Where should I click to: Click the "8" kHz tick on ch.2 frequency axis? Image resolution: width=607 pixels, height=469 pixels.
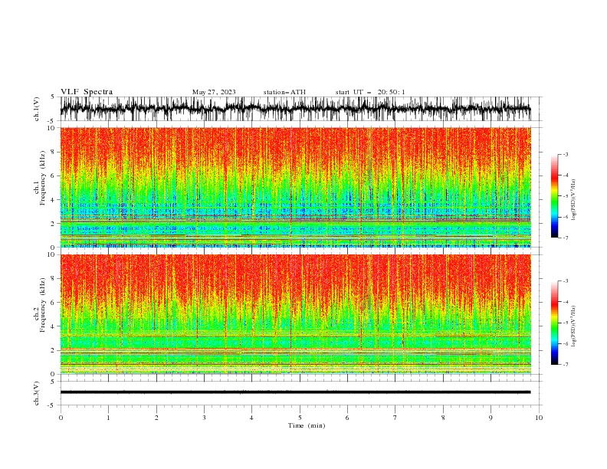click(53, 279)
